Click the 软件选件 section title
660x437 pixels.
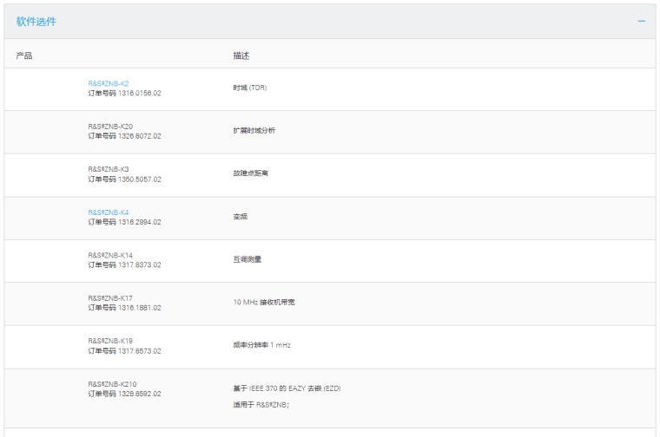[37, 22]
